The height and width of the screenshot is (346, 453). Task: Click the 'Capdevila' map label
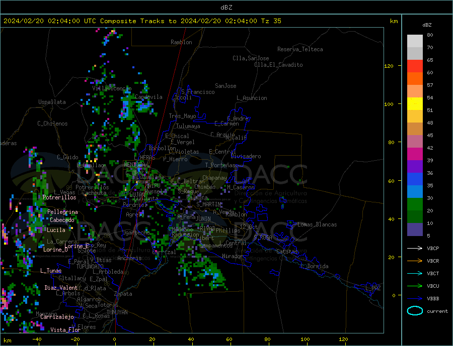coord(148,97)
